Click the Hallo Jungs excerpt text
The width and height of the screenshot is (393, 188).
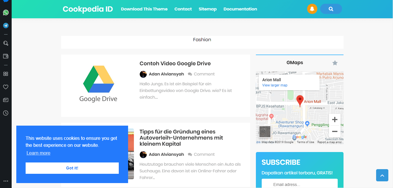(x=186, y=91)
